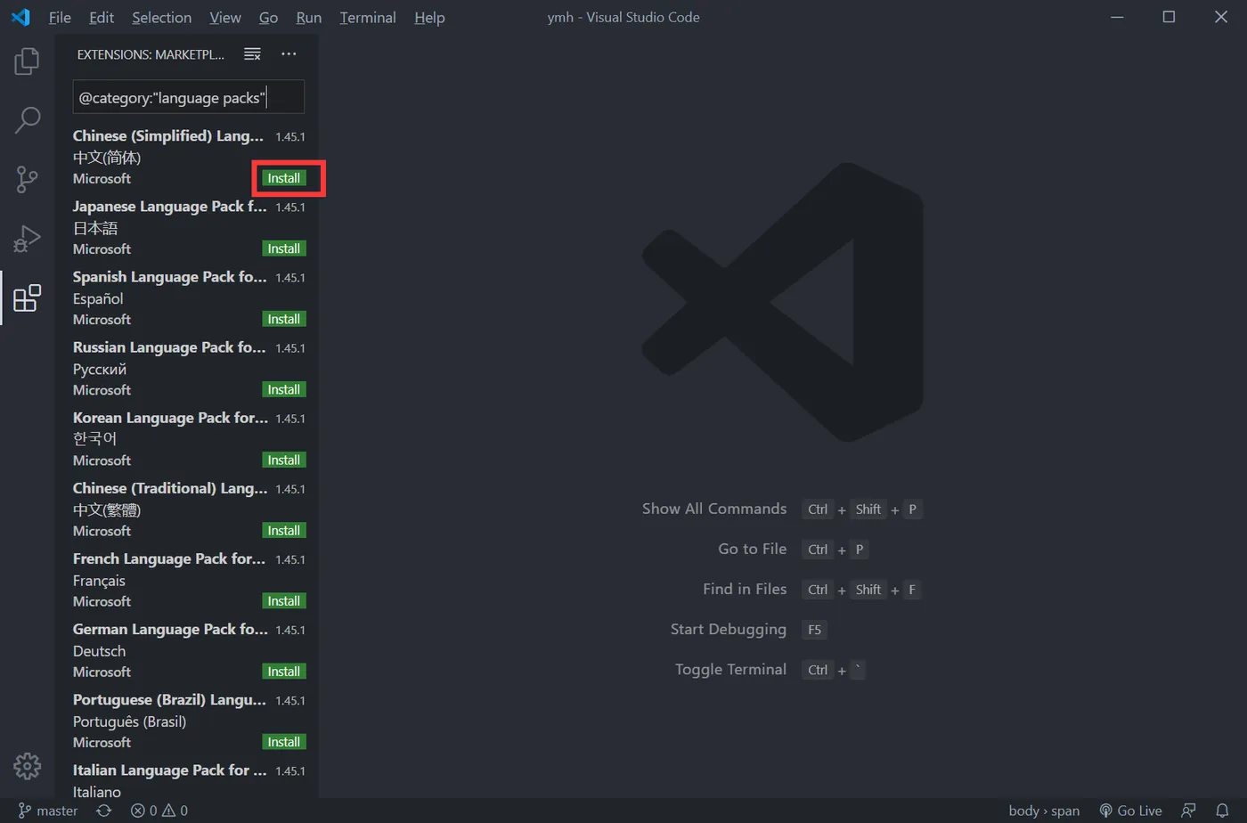
Task: Select the Chinese (Simplified) Language Pack title
Action: 168,135
